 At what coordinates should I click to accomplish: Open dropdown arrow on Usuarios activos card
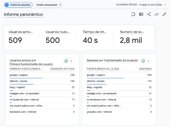[x=71, y=61]
